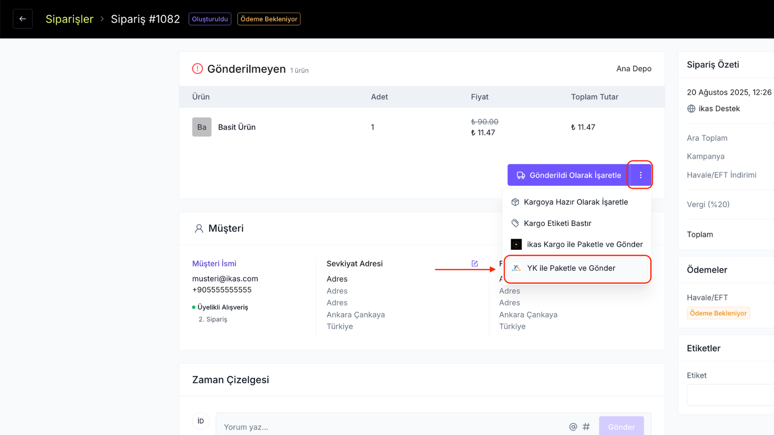Click the Sipariş Özeti heading

click(713, 64)
